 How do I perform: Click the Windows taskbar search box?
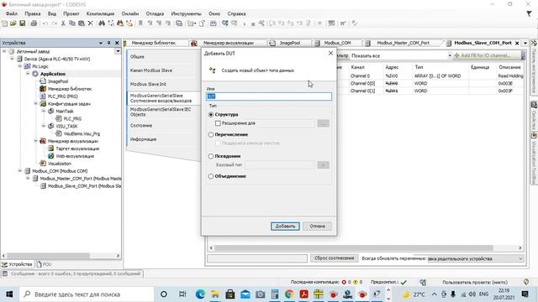click(x=87, y=294)
